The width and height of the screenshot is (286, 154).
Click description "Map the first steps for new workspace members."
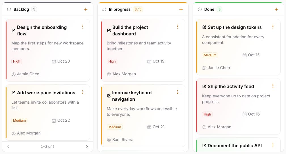[x=47, y=46]
